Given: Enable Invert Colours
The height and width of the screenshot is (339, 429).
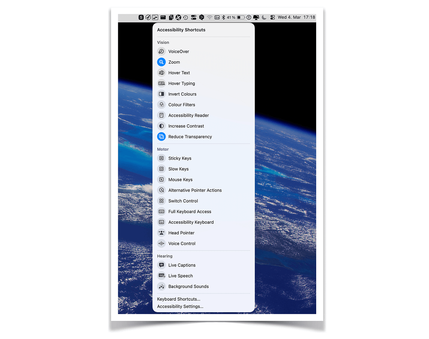Looking at the screenshot, I should (x=203, y=94).
